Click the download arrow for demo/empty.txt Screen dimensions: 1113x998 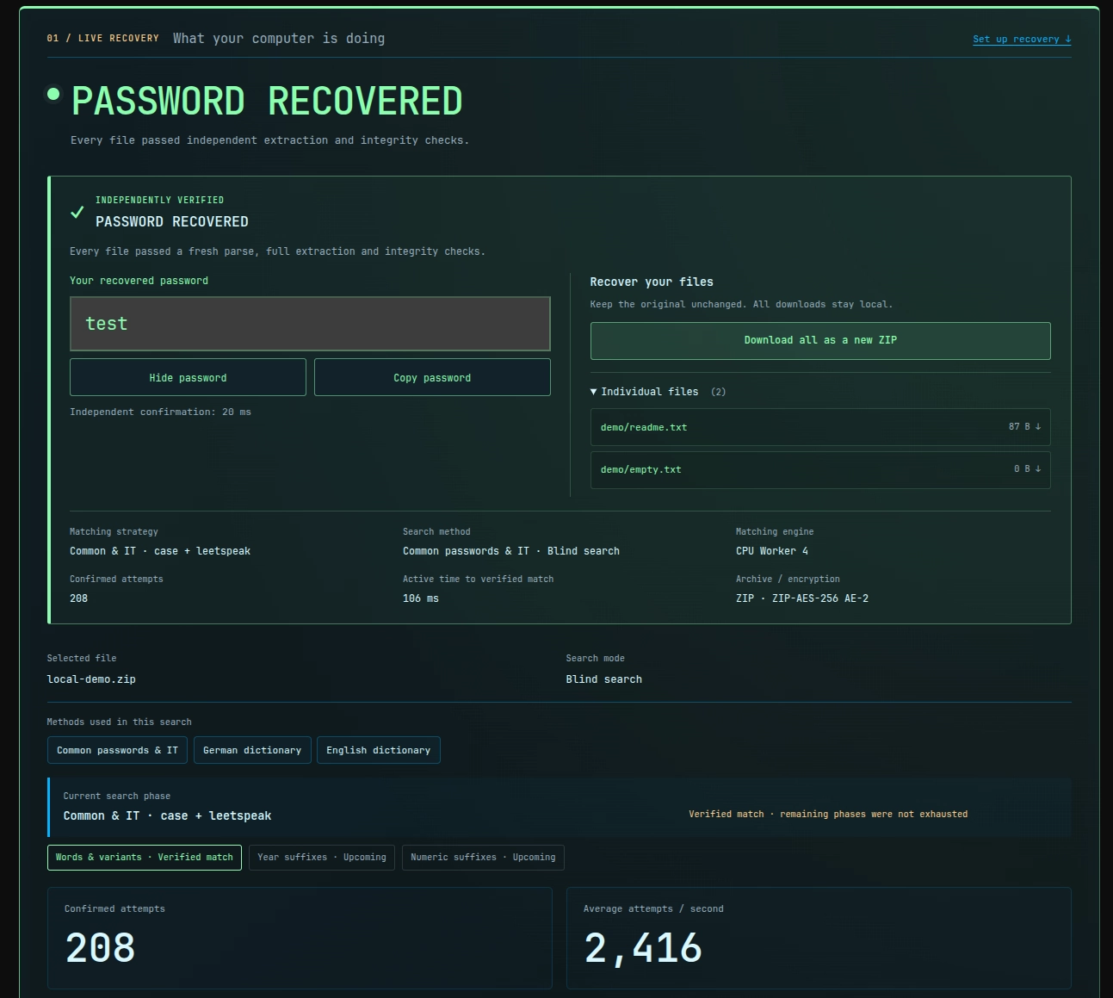point(1038,469)
